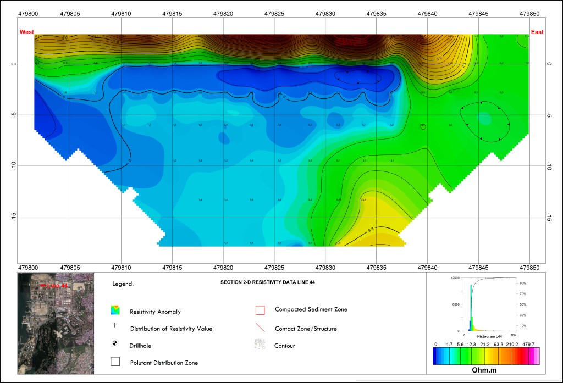The width and height of the screenshot is (563, 383).
Task: Select the red East label
Action: [537, 32]
